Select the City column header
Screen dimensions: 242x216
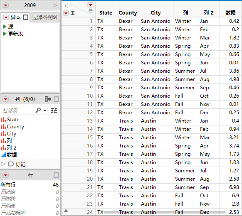pyautogui.click(x=156, y=13)
